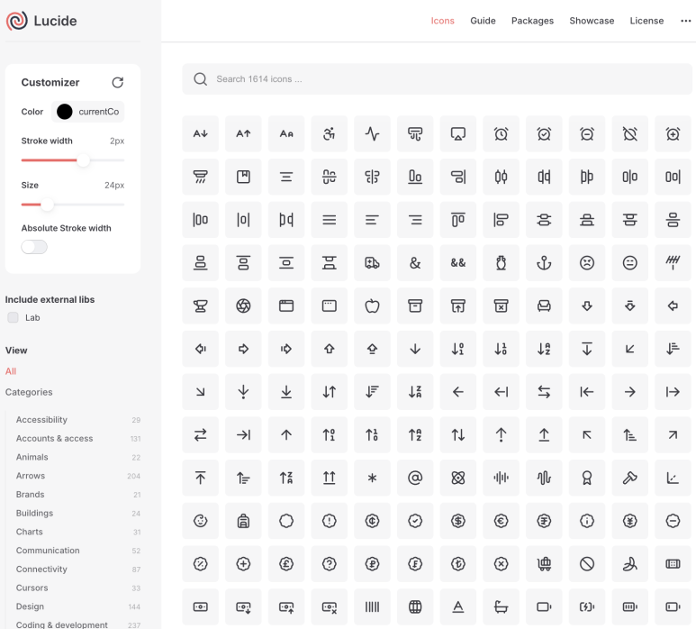This screenshot has width=696, height=629.
Task: Click the Lucide logo link
Action: click(x=41, y=21)
